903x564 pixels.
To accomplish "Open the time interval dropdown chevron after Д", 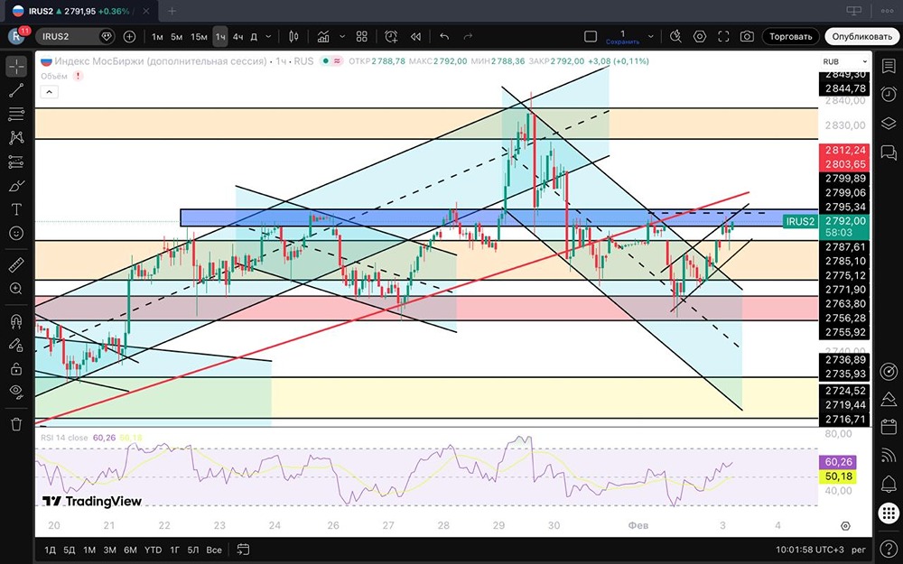I will point(268,36).
